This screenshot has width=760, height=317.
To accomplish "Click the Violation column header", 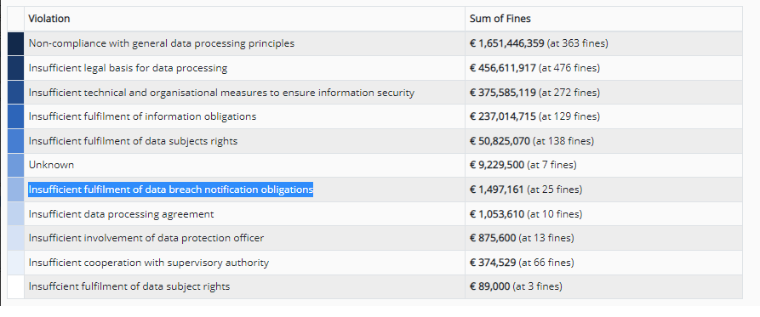I will (x=49, y=19).
